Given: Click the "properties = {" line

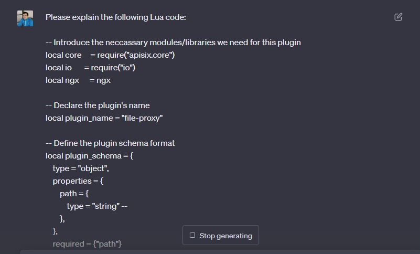Looking at the screenshot, I should [78, 181].
